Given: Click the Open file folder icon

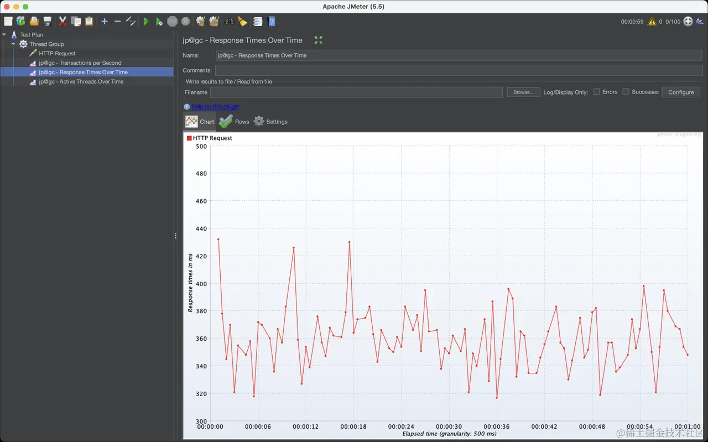Looking at the screenshot, I should (34, 22).
